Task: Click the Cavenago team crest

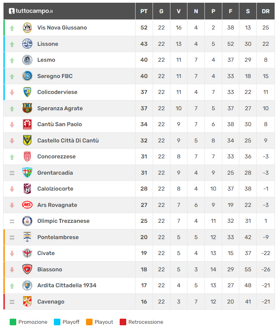Action: pyautogui.click(x=27, y=302)
